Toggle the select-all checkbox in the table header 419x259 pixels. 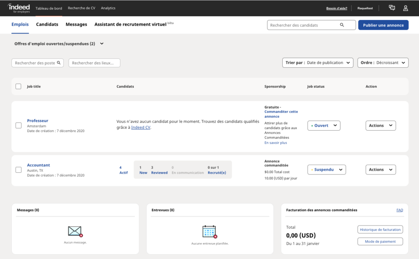(x=18, y=86)
